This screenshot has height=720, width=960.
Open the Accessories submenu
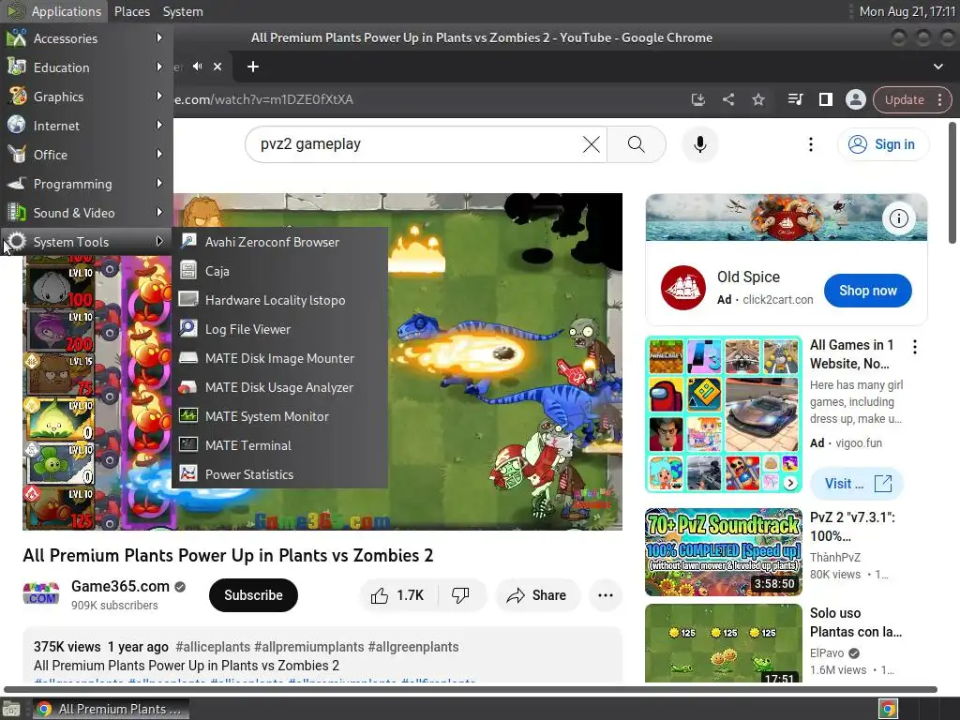86,38
